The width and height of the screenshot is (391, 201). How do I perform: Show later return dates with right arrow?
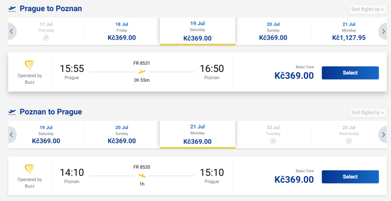pos(382,135)
